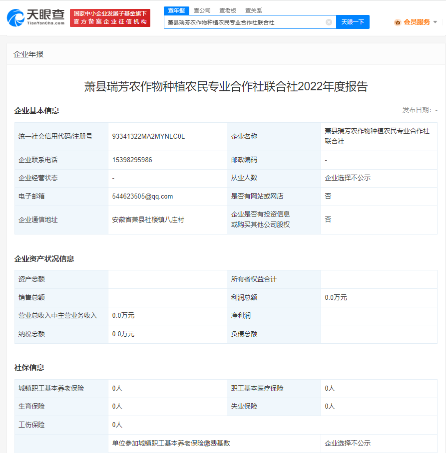
Task: Click the 企业年报 section header
Action: coord(28,54)
